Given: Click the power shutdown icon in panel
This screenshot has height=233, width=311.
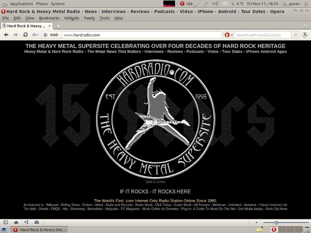Looking at the screenshot, I should [x=306, y=3].
